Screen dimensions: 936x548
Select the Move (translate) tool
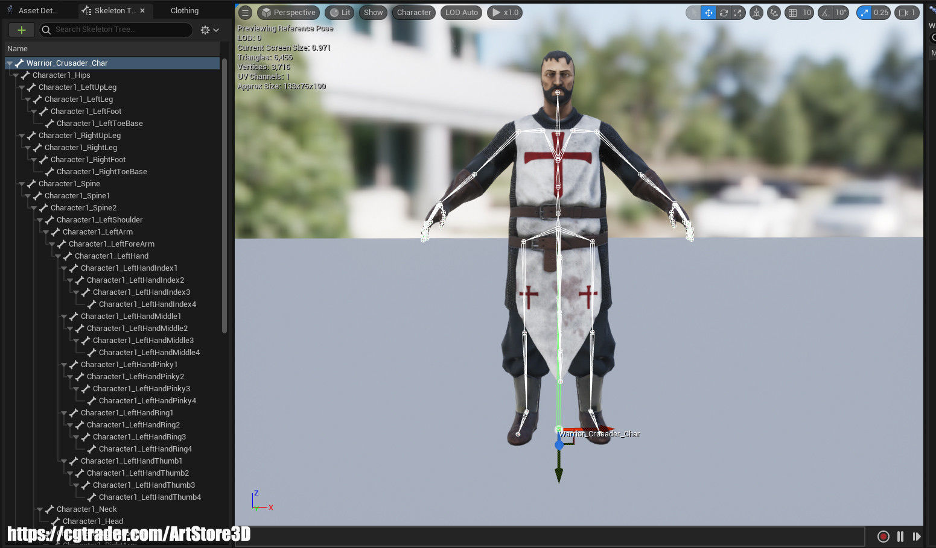[707, 12]
